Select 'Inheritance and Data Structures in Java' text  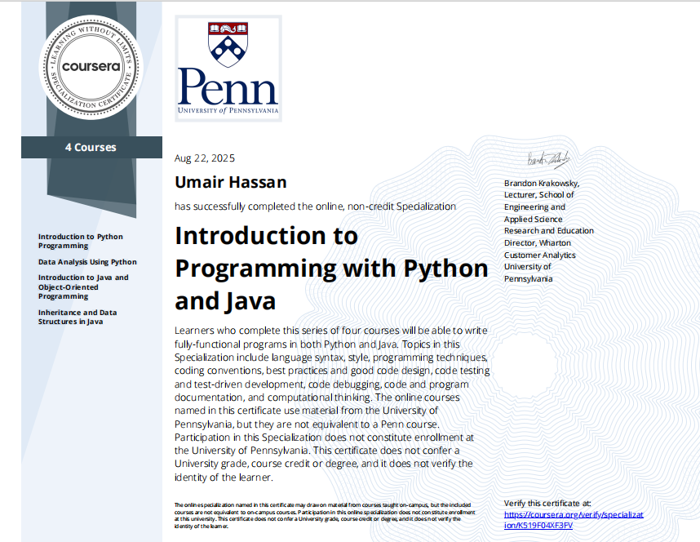(78, 317)
